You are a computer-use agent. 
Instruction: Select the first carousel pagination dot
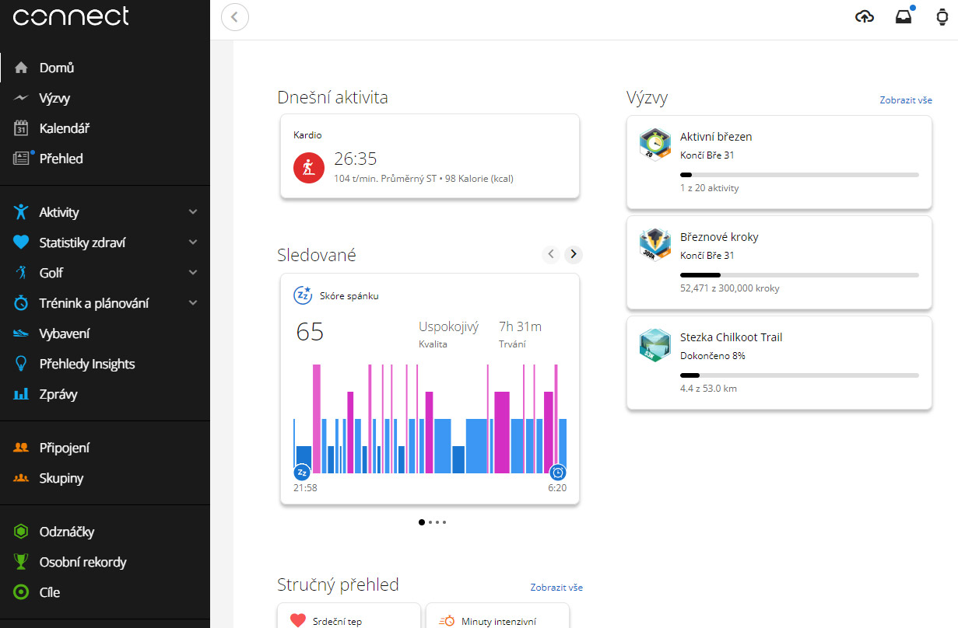422,522
